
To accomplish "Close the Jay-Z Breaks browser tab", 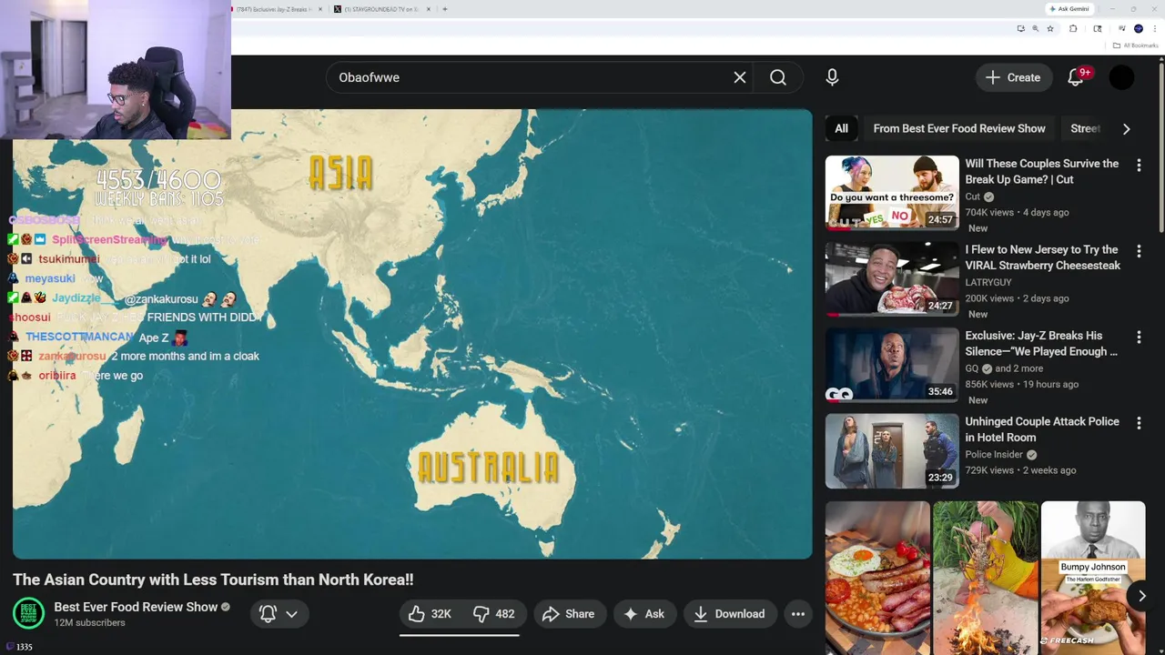I will [319, 9].
